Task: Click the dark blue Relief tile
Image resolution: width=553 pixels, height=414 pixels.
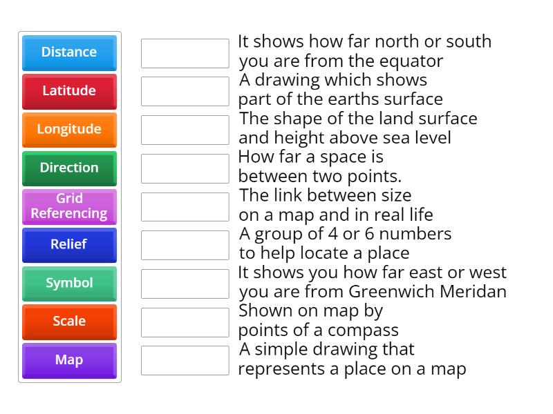Action: (69, 245)
